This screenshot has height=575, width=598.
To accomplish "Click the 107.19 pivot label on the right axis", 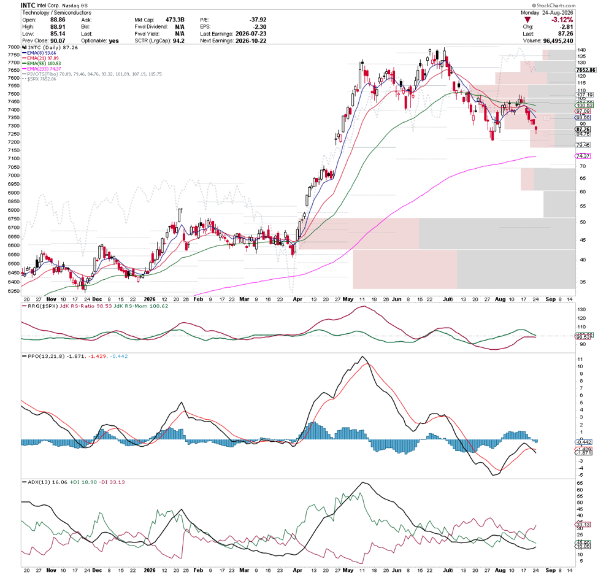I will click(585, 95).
